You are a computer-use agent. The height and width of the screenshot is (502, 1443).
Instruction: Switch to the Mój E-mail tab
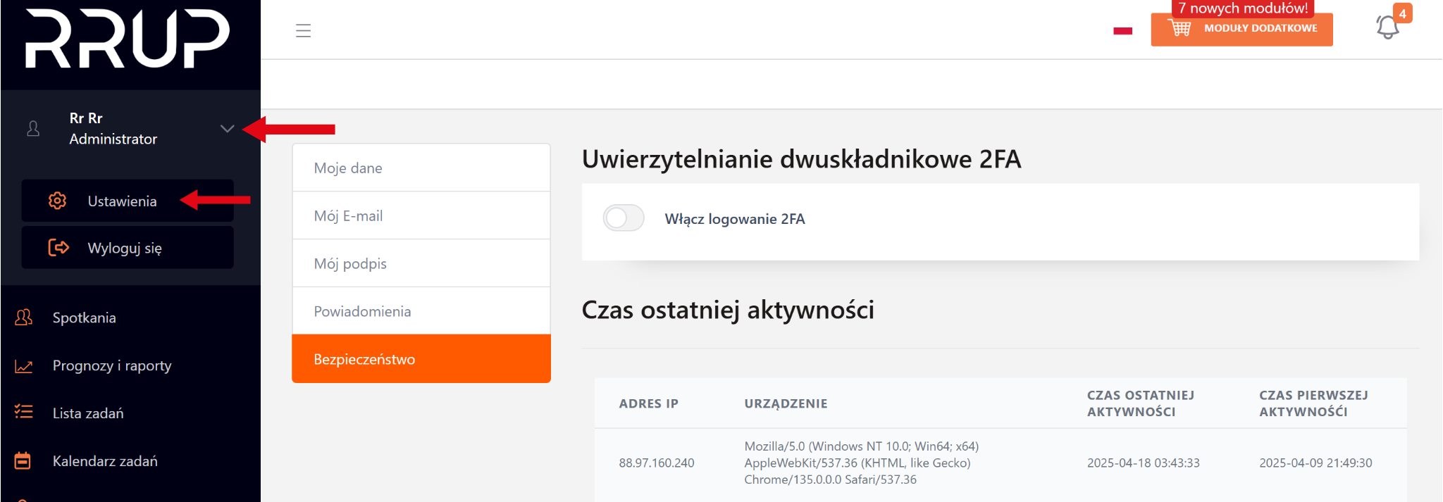pos(421,216)
